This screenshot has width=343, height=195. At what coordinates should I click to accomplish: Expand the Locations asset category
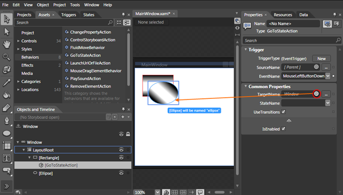[18, 89]
